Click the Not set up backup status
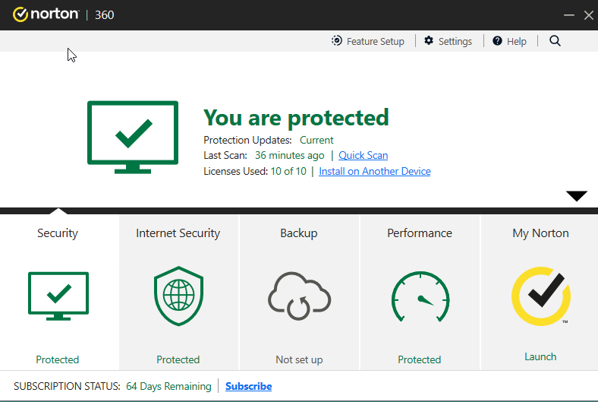The height and width of the screenshot is (402, 598). click(x=299, y=359)
